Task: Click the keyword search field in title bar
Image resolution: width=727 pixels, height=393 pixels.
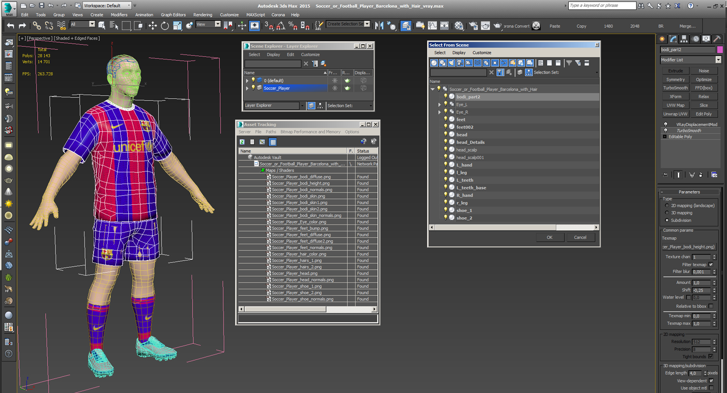Action: 602,5
